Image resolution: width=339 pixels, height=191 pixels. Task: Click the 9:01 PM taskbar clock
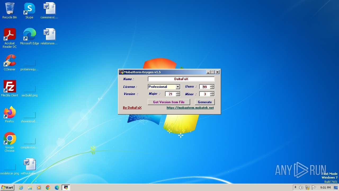pos(325,188)
